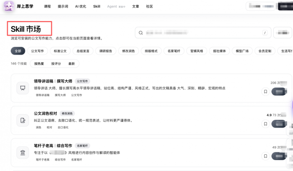The height and width of the screenshot is (171, 293).
Task: Click the action button on 笔杆子老高 card
Action: click(x=279, y=156)
